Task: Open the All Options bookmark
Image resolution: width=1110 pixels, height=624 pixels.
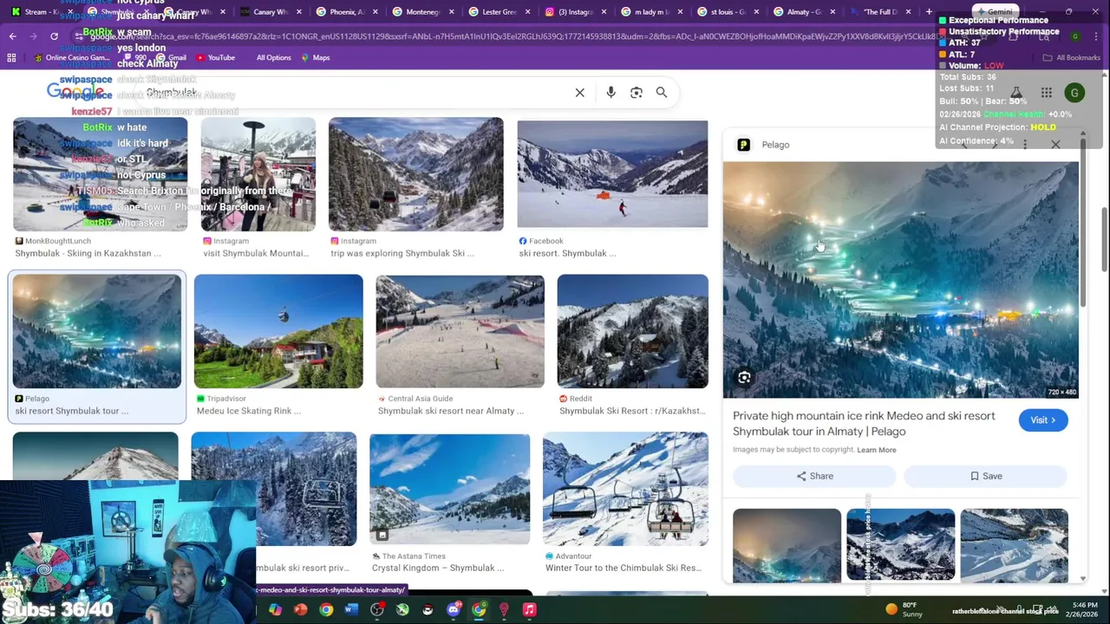Action: point(273,57)
